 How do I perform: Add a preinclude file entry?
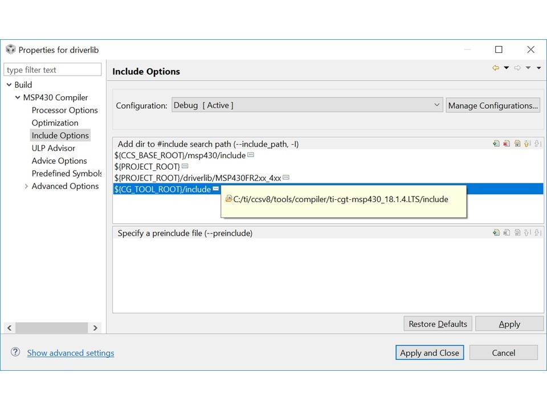[x=496, y=232]
